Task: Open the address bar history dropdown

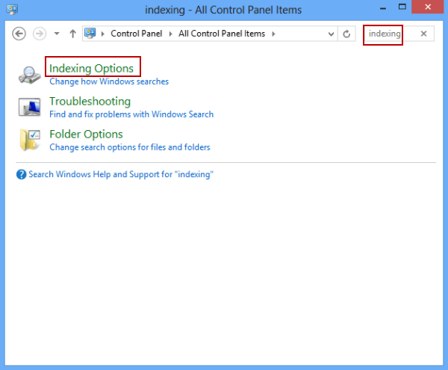Action: click(331, 34)
